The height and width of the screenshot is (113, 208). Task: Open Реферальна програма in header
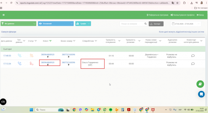pos(157,15)
